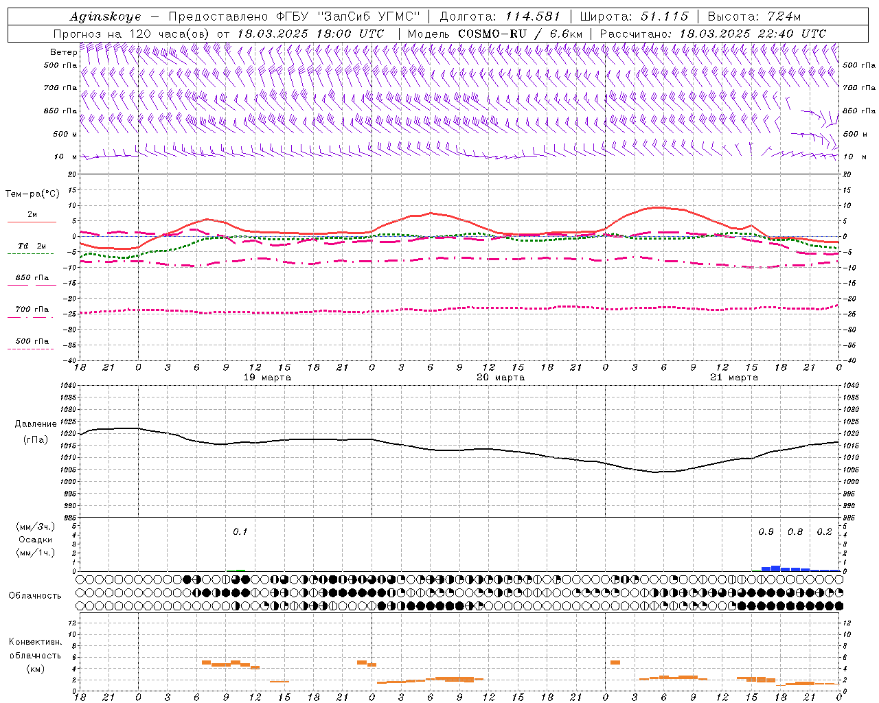
Task: Click the "Давление" pressure panel label
Action: [35, 424]
